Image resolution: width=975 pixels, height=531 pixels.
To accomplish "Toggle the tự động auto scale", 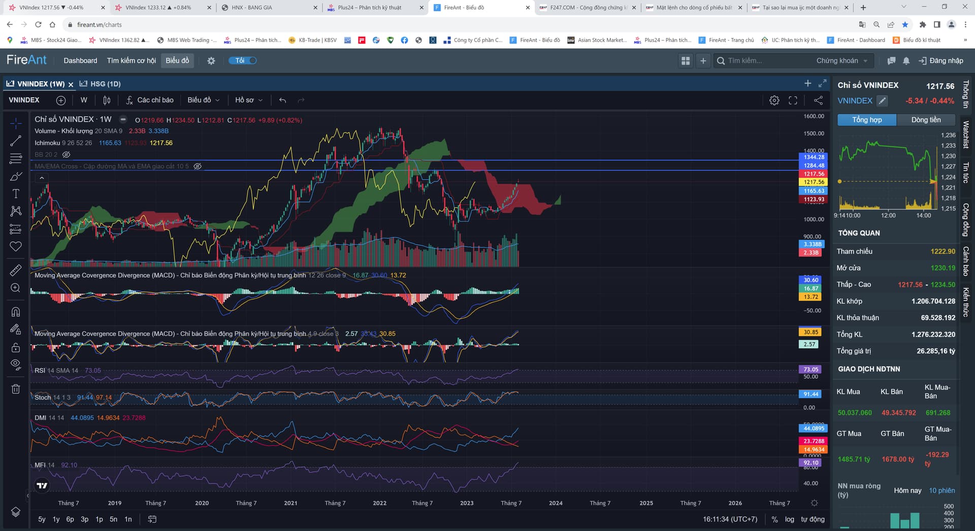I will coord(812,519).
